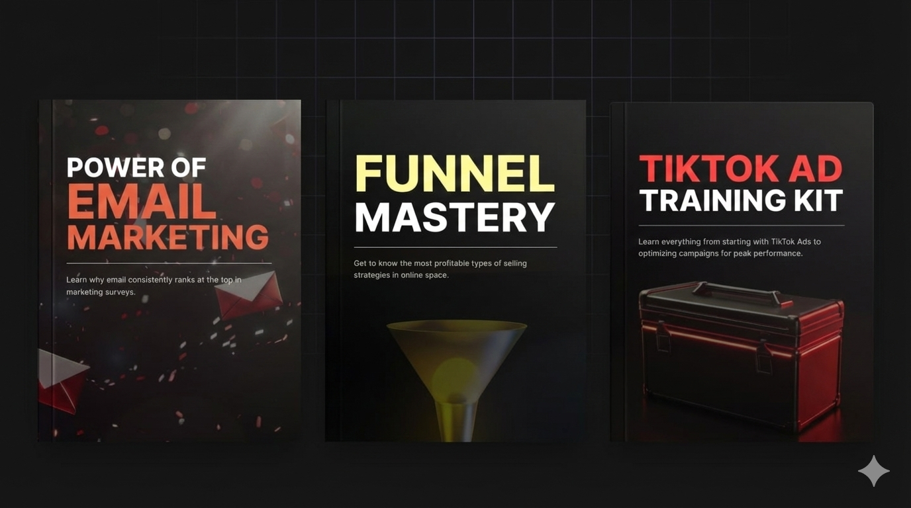Click the sparkle icon in the bottom corner

pos(873,470)
